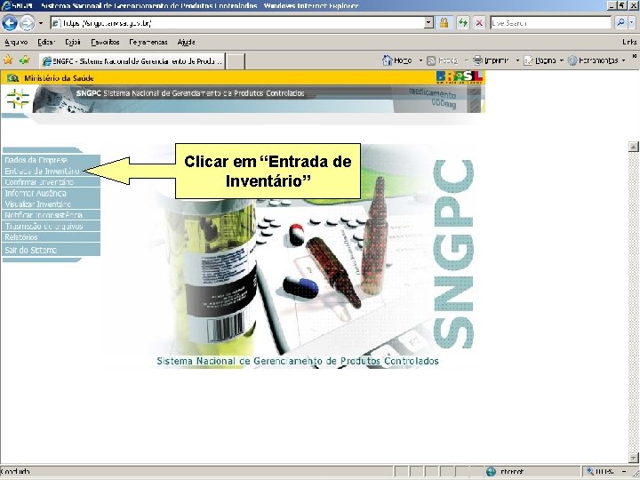The height and width of the screenshot is (480, 640).
Task: Open the Exibir menu
Action: [73, 42]
